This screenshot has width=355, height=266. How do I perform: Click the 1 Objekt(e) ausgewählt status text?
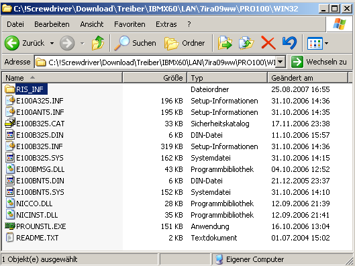pyautogui.click(x=40, y=259)
